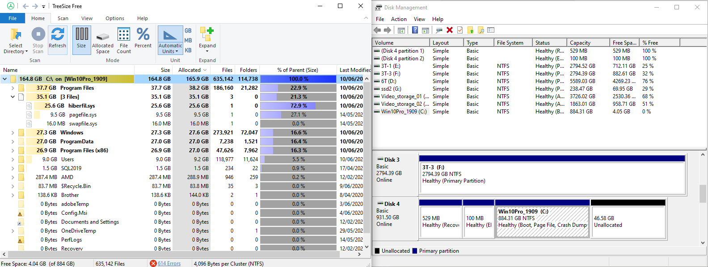Click folder with magnifier toolbar icon
Image resolution: width=708 pixels, height=267 pixels.
[481, 30]
